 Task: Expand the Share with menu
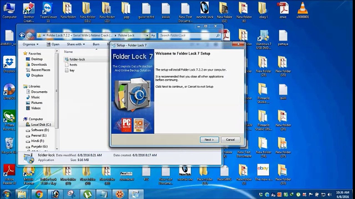tap(76, 44)
